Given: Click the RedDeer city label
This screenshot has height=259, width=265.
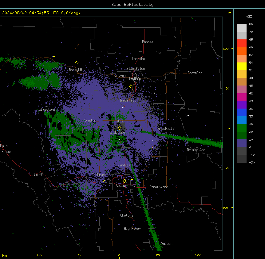Looking at the screenshot, I should coord(135,78).
